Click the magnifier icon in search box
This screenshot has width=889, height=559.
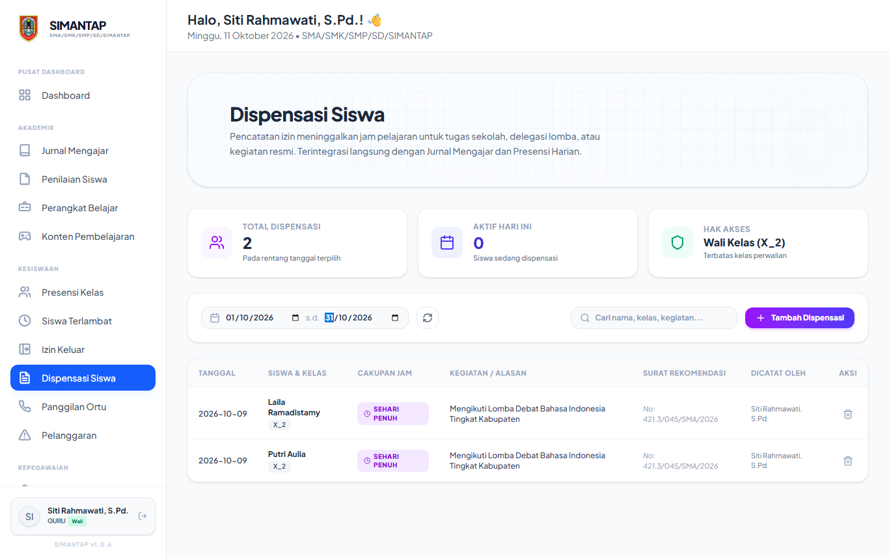584,318
